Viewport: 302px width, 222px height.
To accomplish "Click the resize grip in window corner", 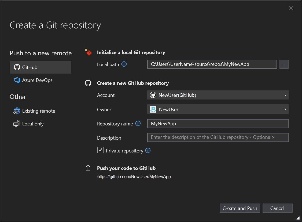I will pos(298,218).
